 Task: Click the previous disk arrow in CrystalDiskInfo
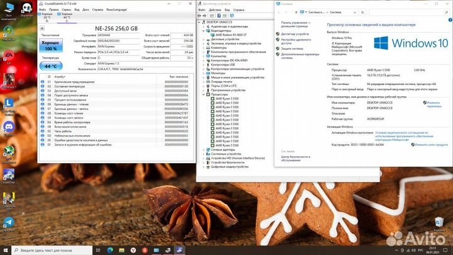[x=42, y=28]
